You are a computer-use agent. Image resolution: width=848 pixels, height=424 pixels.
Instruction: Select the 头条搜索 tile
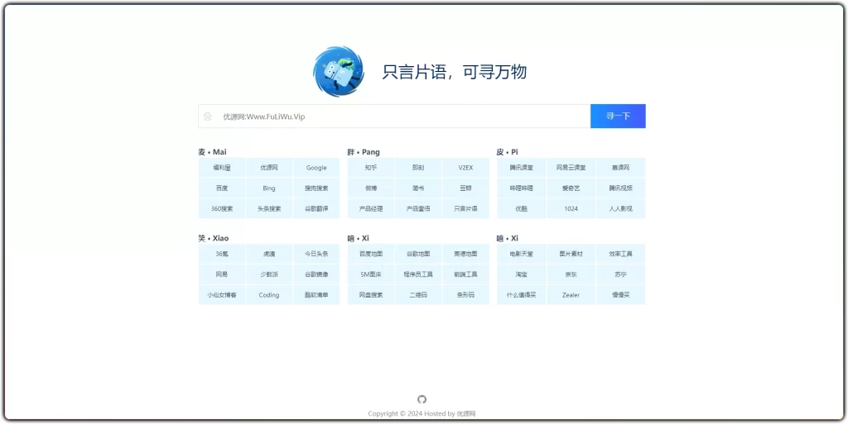tap(269, 209)
